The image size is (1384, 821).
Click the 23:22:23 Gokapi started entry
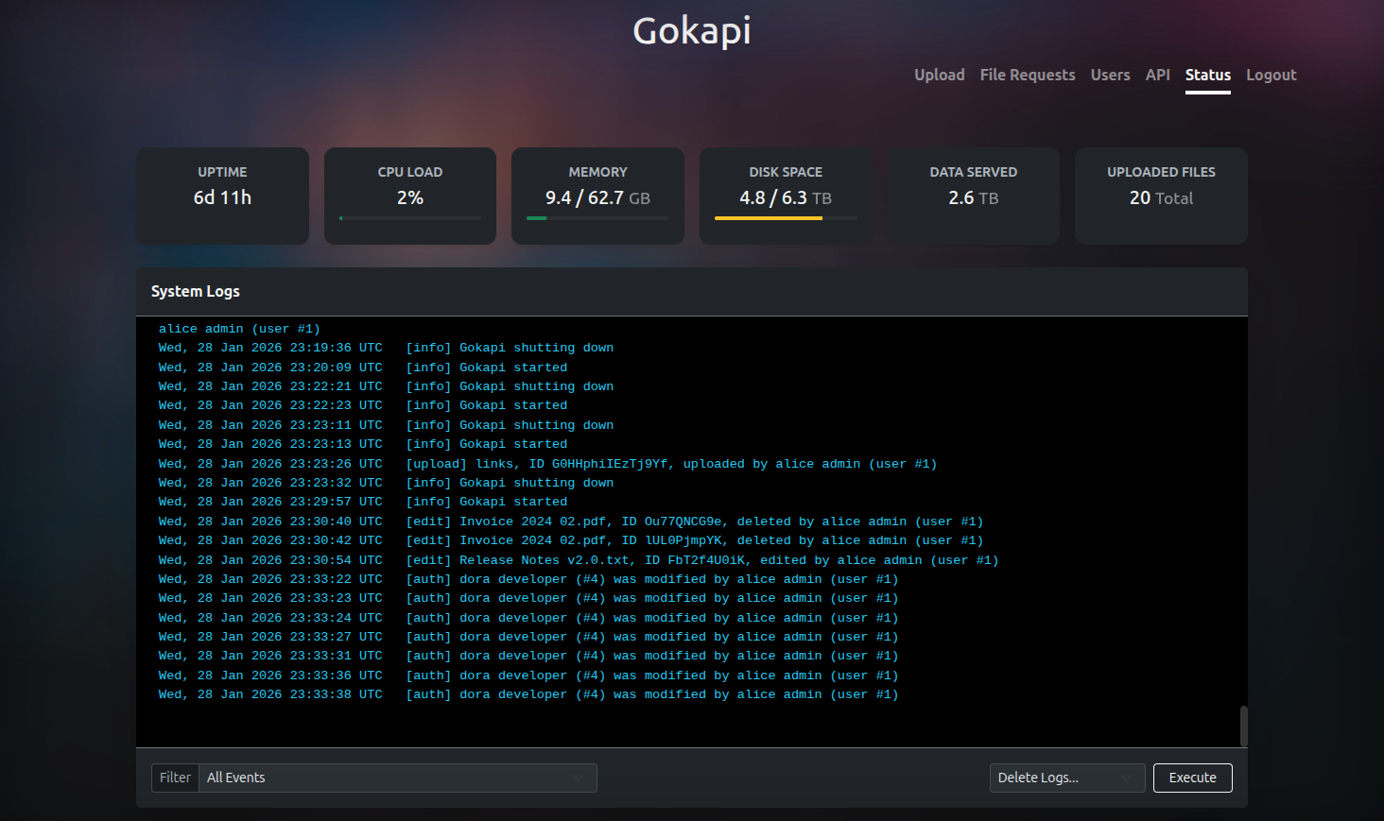(363, 405)
